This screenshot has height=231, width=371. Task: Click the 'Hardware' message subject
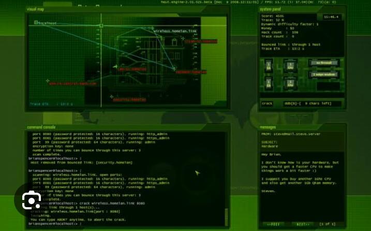(x=270, y=147)
